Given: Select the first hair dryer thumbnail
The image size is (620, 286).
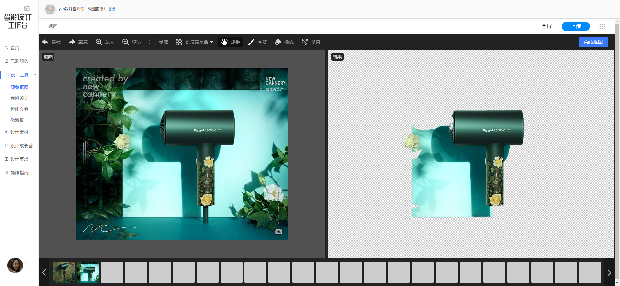Looking at the screenshot, I should [x=64, y=272].
